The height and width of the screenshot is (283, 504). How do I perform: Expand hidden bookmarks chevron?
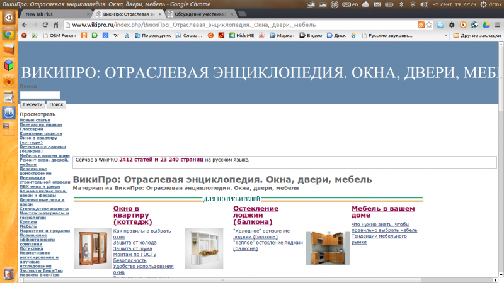445,36
